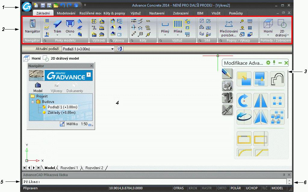This screenshot has width=308, height=192.
Task: Insert a grid from Prvky modelu group
Action: (x=47, y=21)
